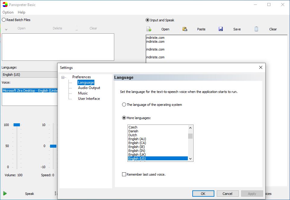Select English (US) in the list
Screen dimensions: 290x200
click(x=158, y=158)
